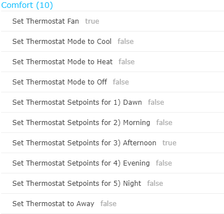Image resolution: width=224 pixels, height=214 pixels.
Task: Toggle false value for Mode to Cool
Action: tap(126, 42)
